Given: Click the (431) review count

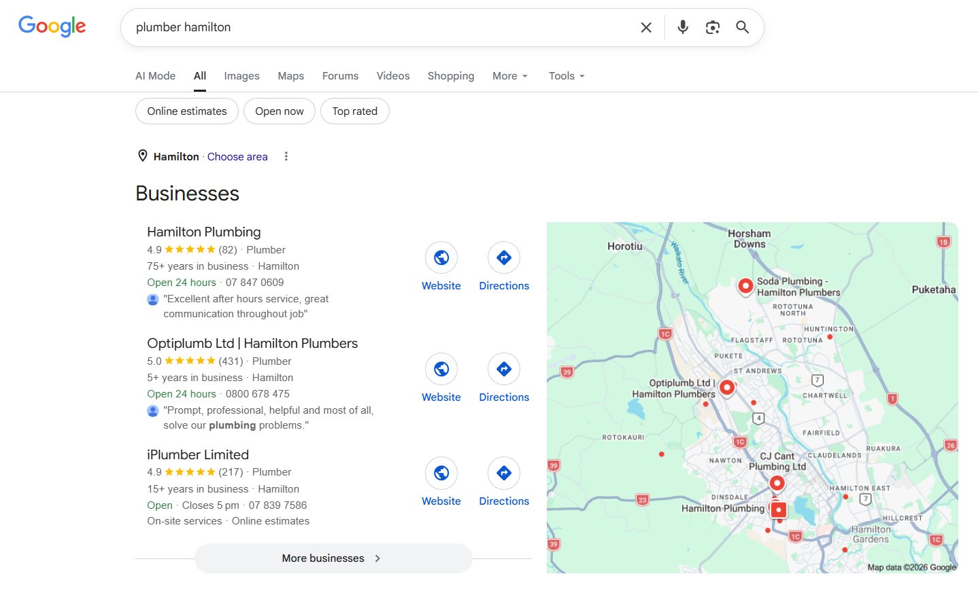Looking at the screenshot, I should click(231, 361).
